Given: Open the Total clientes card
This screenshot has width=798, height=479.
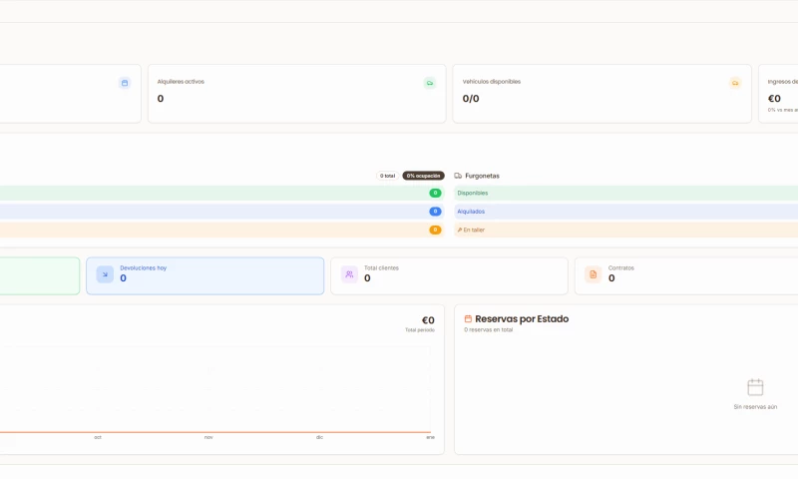Looking at the screenshot, I should coord(449,275).
